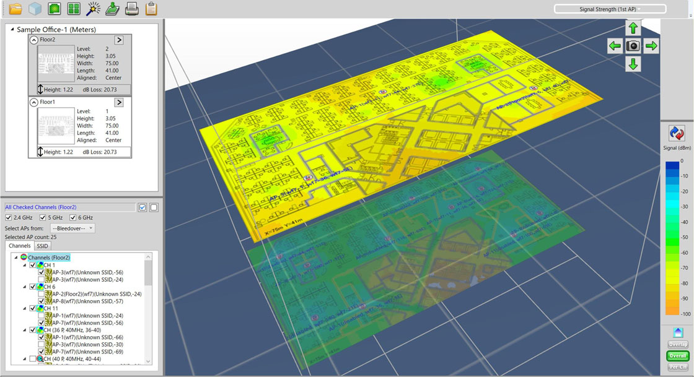
Task: Open the Select APs from Bleedover dropdown
Action: click(72, 228)
